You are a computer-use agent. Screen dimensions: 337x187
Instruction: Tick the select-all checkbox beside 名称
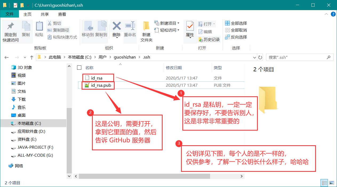pyautogui.click(x=79, y=68)
